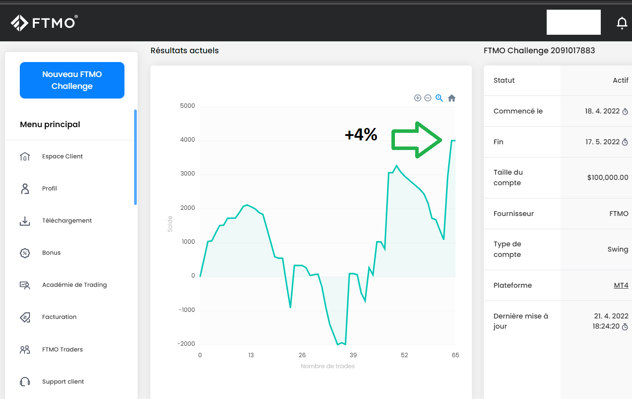632x399 pixels.
Task: Click the Support client headset icon
Action: pos(25,382)
